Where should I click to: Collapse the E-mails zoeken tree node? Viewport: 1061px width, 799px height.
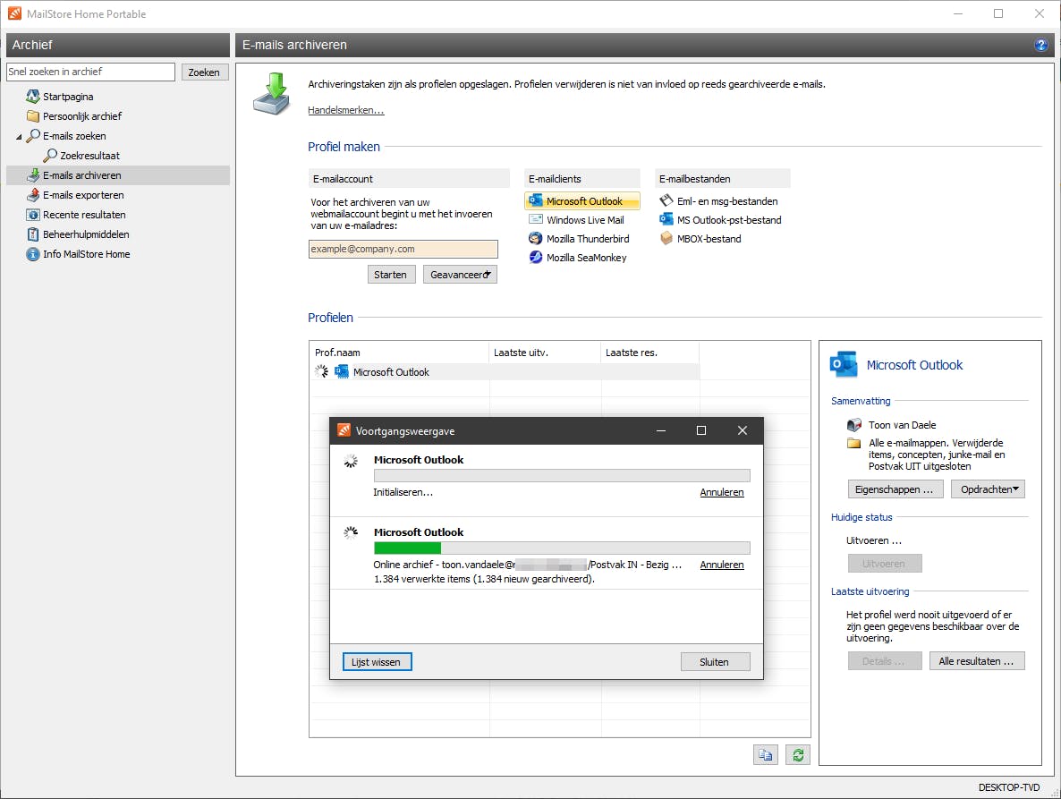(x=19, y=137)
